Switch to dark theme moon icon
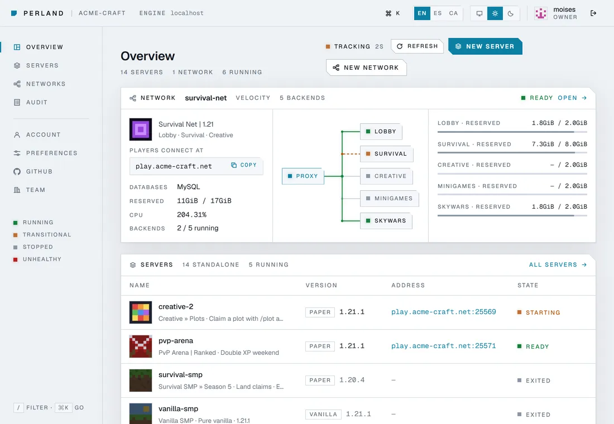The height and width of the screenshot is (424, 614). 511,13
